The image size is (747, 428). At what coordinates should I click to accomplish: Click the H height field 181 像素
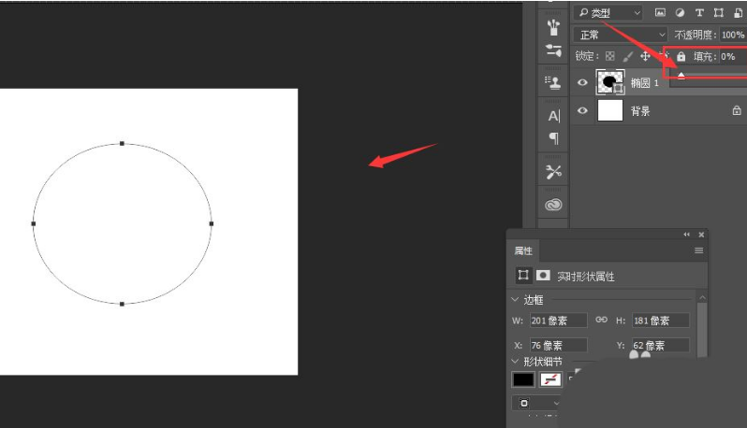coord(660,321)
